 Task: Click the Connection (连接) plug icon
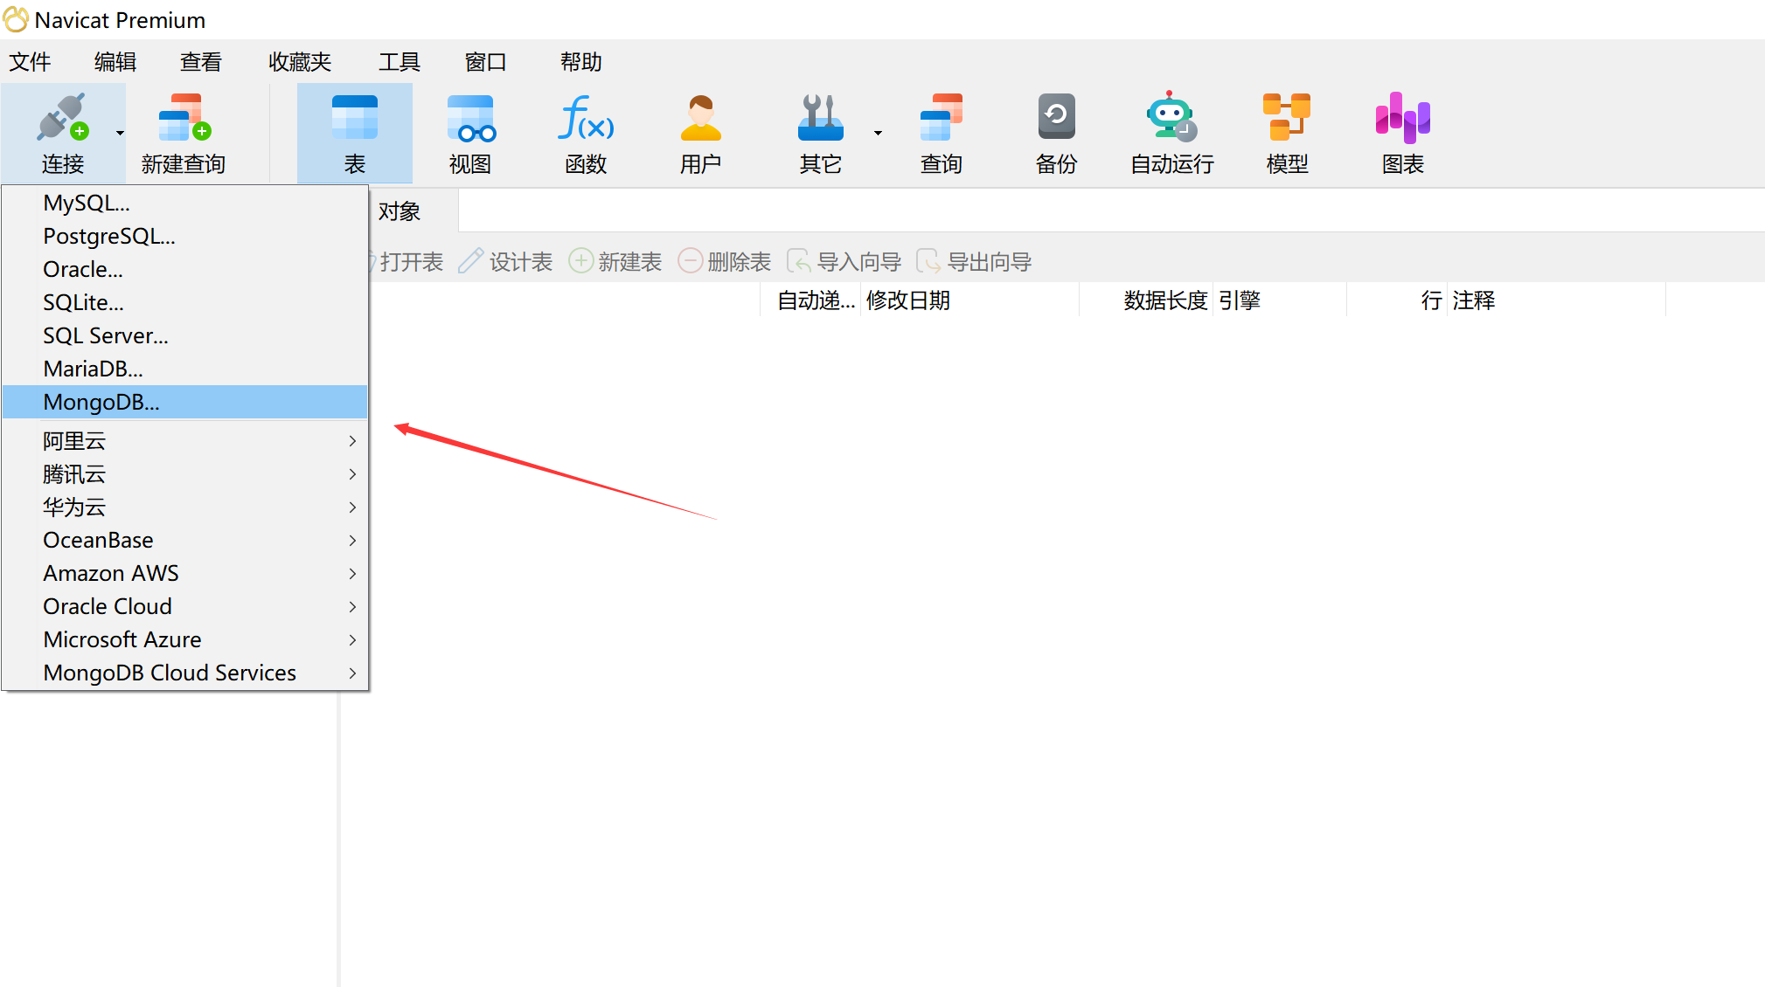pyautogui.click(x=62, y=118)
